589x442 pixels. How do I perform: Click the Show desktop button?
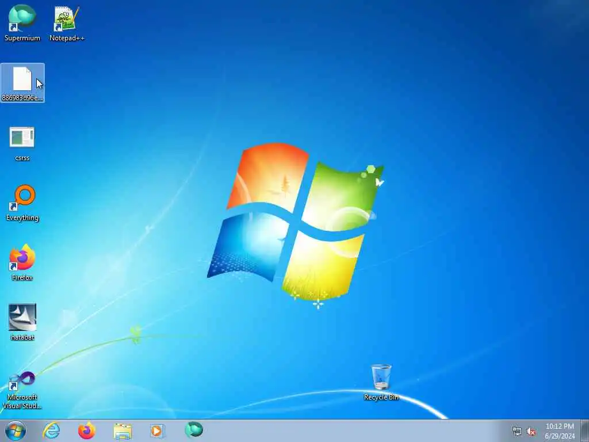(585, 430)
